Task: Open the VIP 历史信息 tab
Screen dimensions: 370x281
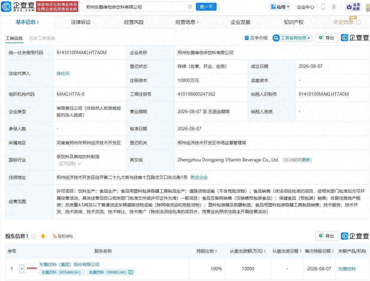Action: click(343, 22)
